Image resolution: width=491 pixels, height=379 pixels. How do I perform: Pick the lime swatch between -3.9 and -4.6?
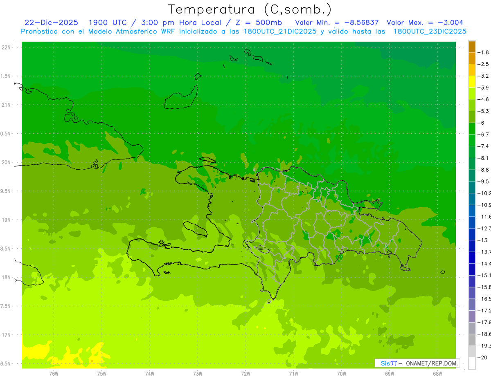[472, 94]
